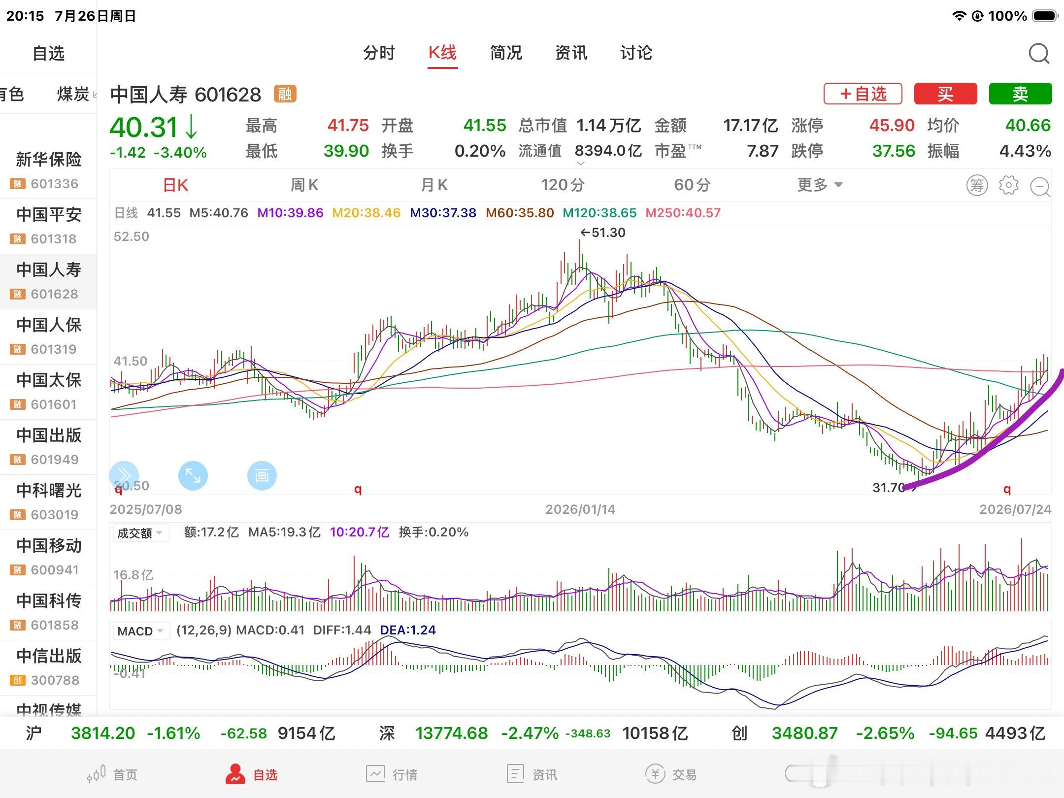The image size is (1064, 798).
Task: Tap the 涨停 45.90 value
Action: point(892,125)
